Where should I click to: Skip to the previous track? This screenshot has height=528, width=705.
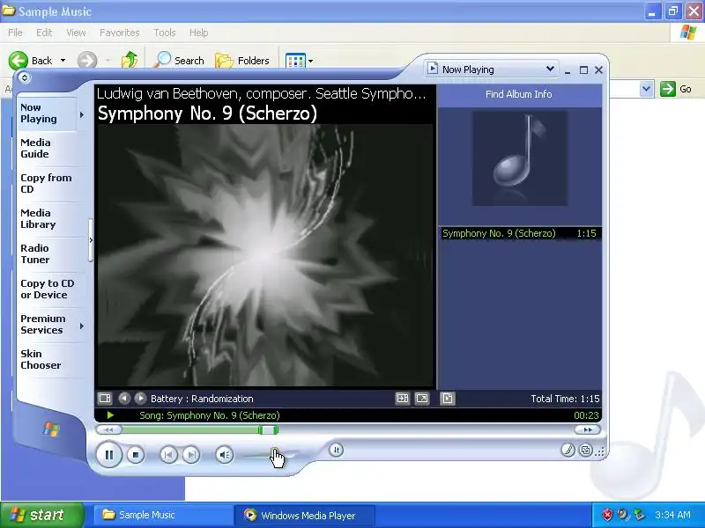[x=168, y=455]
